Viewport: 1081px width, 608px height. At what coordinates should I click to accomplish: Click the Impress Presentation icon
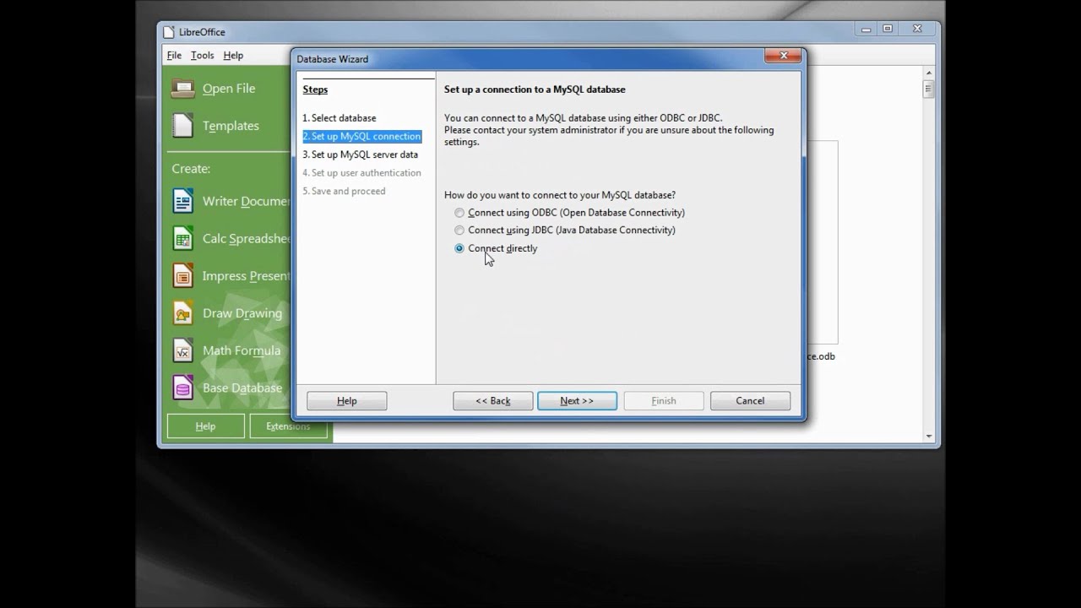182,275
